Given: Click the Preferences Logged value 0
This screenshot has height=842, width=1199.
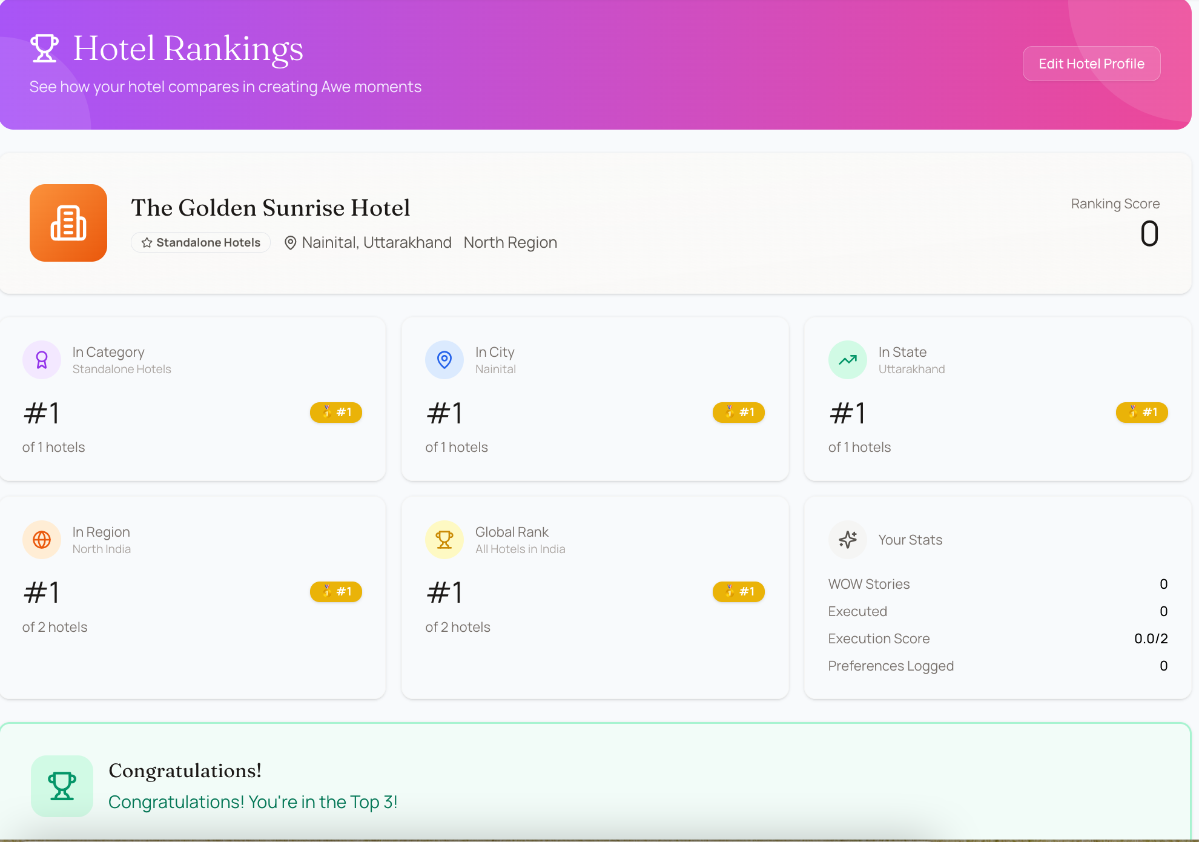Looking at the screenshot, I should (1163, 666).
